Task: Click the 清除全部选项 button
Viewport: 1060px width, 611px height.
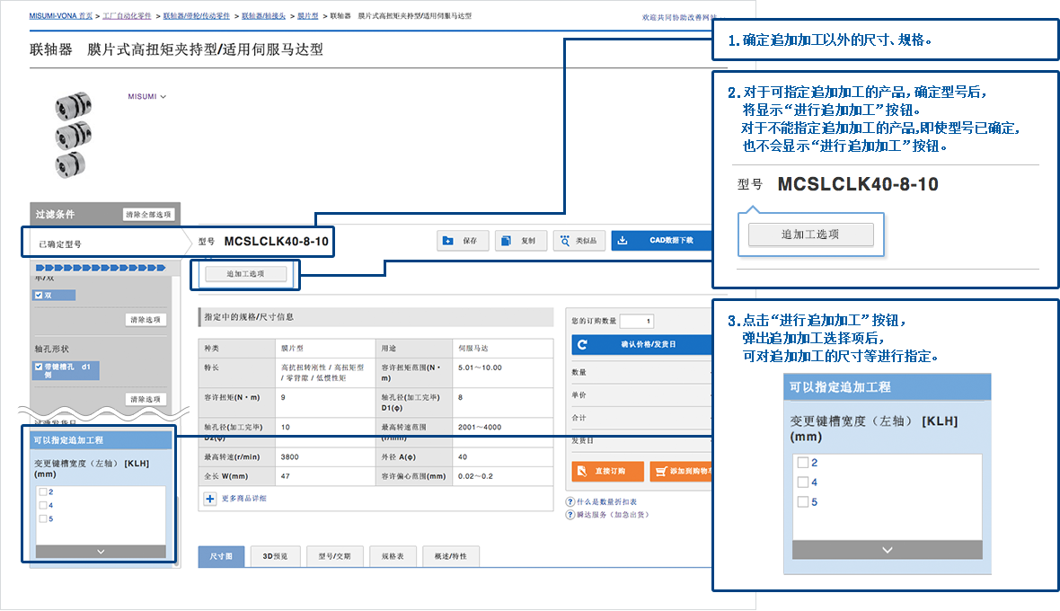Action: (149, 214)
